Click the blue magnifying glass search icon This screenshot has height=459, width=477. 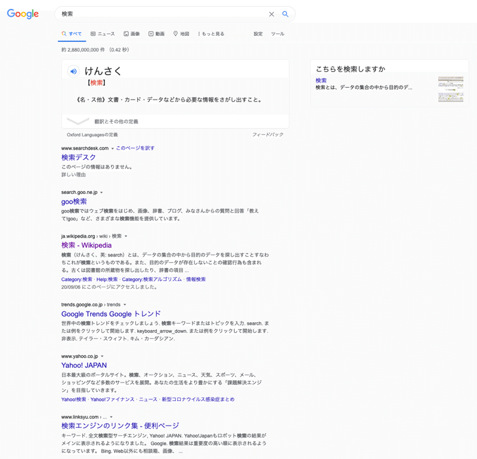tap(285, 14)
